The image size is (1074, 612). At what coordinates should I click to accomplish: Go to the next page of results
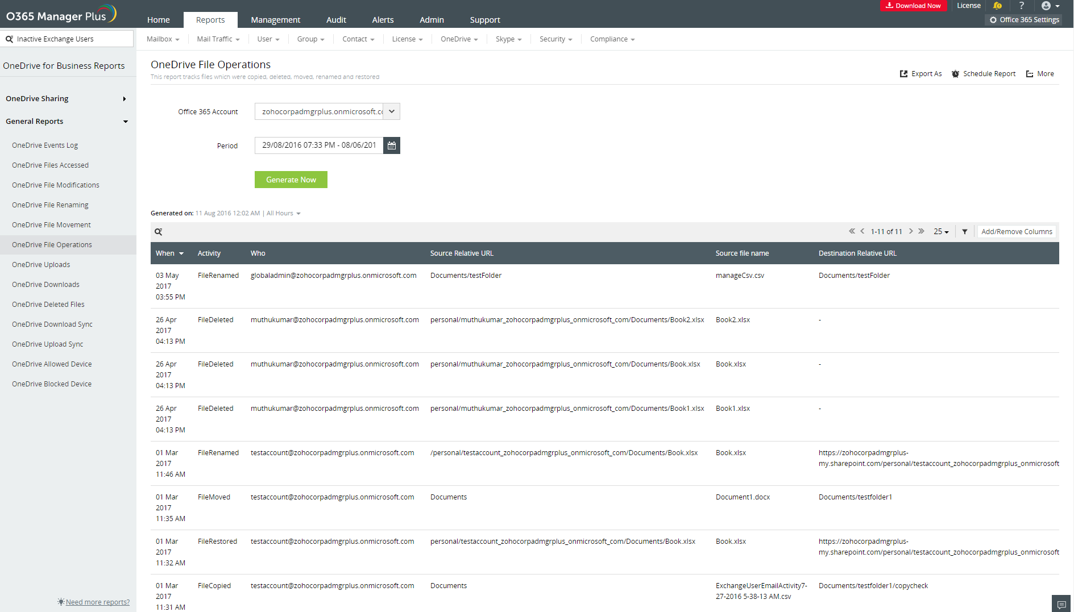pos(911,231)
